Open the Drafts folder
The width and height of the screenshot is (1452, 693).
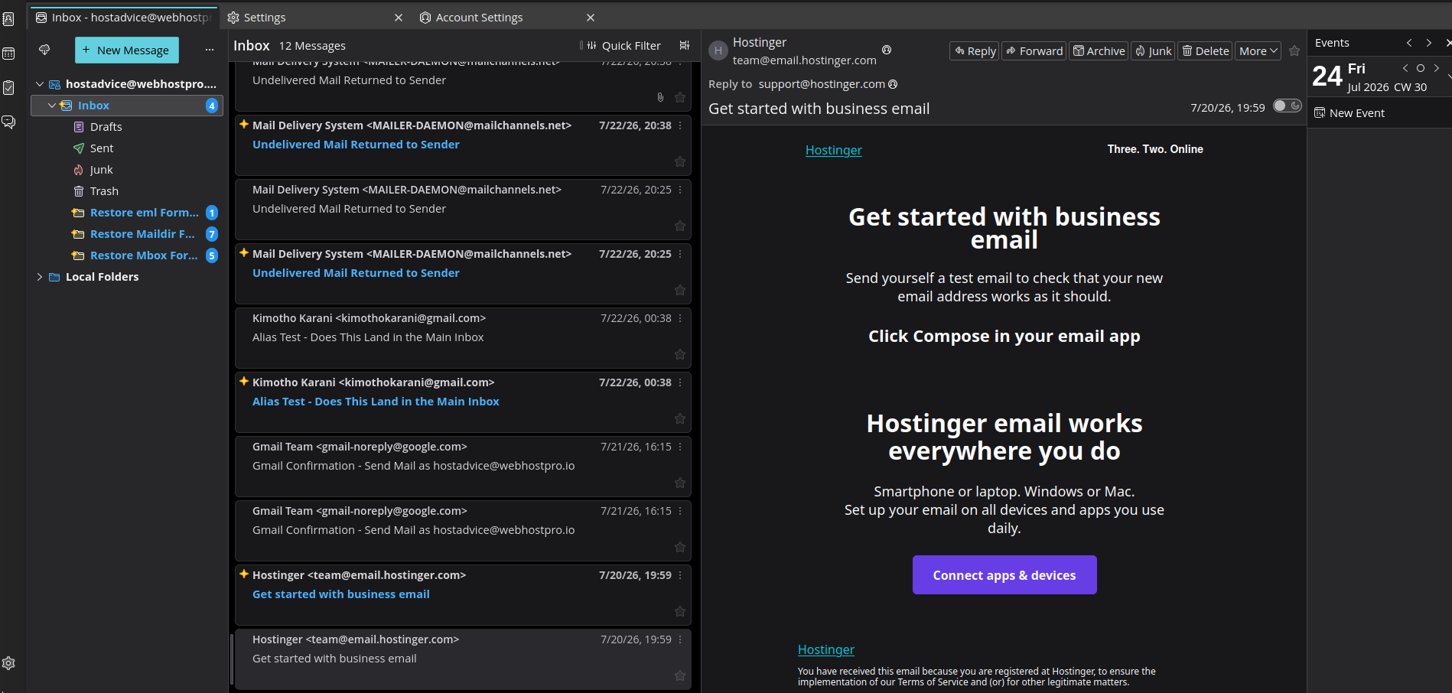click(x=106, y=127)
